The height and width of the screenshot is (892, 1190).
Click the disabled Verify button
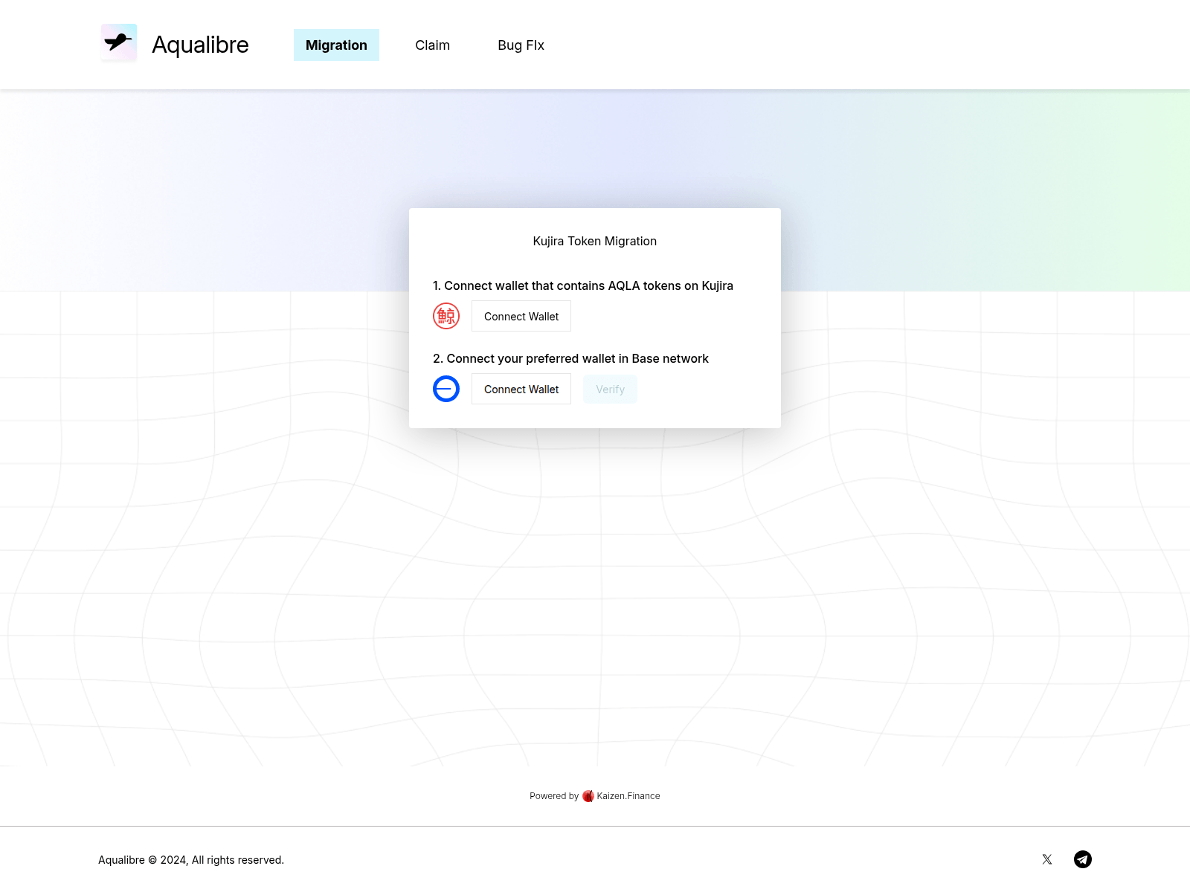[610, 389]
